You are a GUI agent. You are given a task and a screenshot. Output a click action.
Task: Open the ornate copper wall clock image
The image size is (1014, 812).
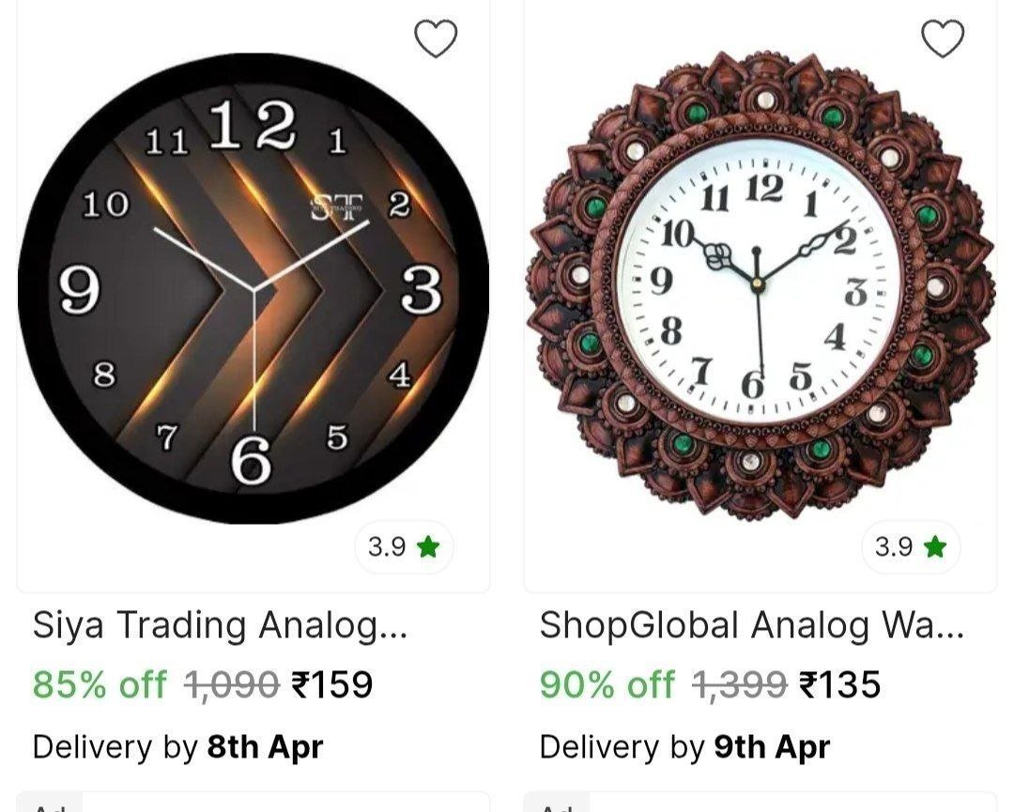(x=760, y=285)
